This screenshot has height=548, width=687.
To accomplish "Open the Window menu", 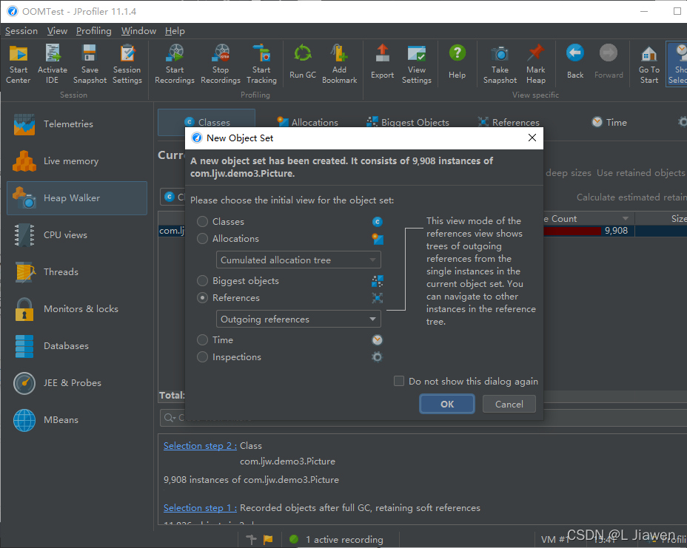I will pyautogui.click(x=138, y=31).
